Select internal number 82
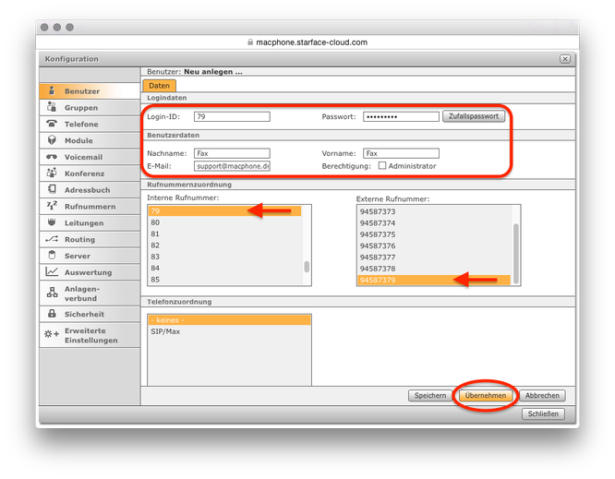615x479 pixels. point(224,245)
